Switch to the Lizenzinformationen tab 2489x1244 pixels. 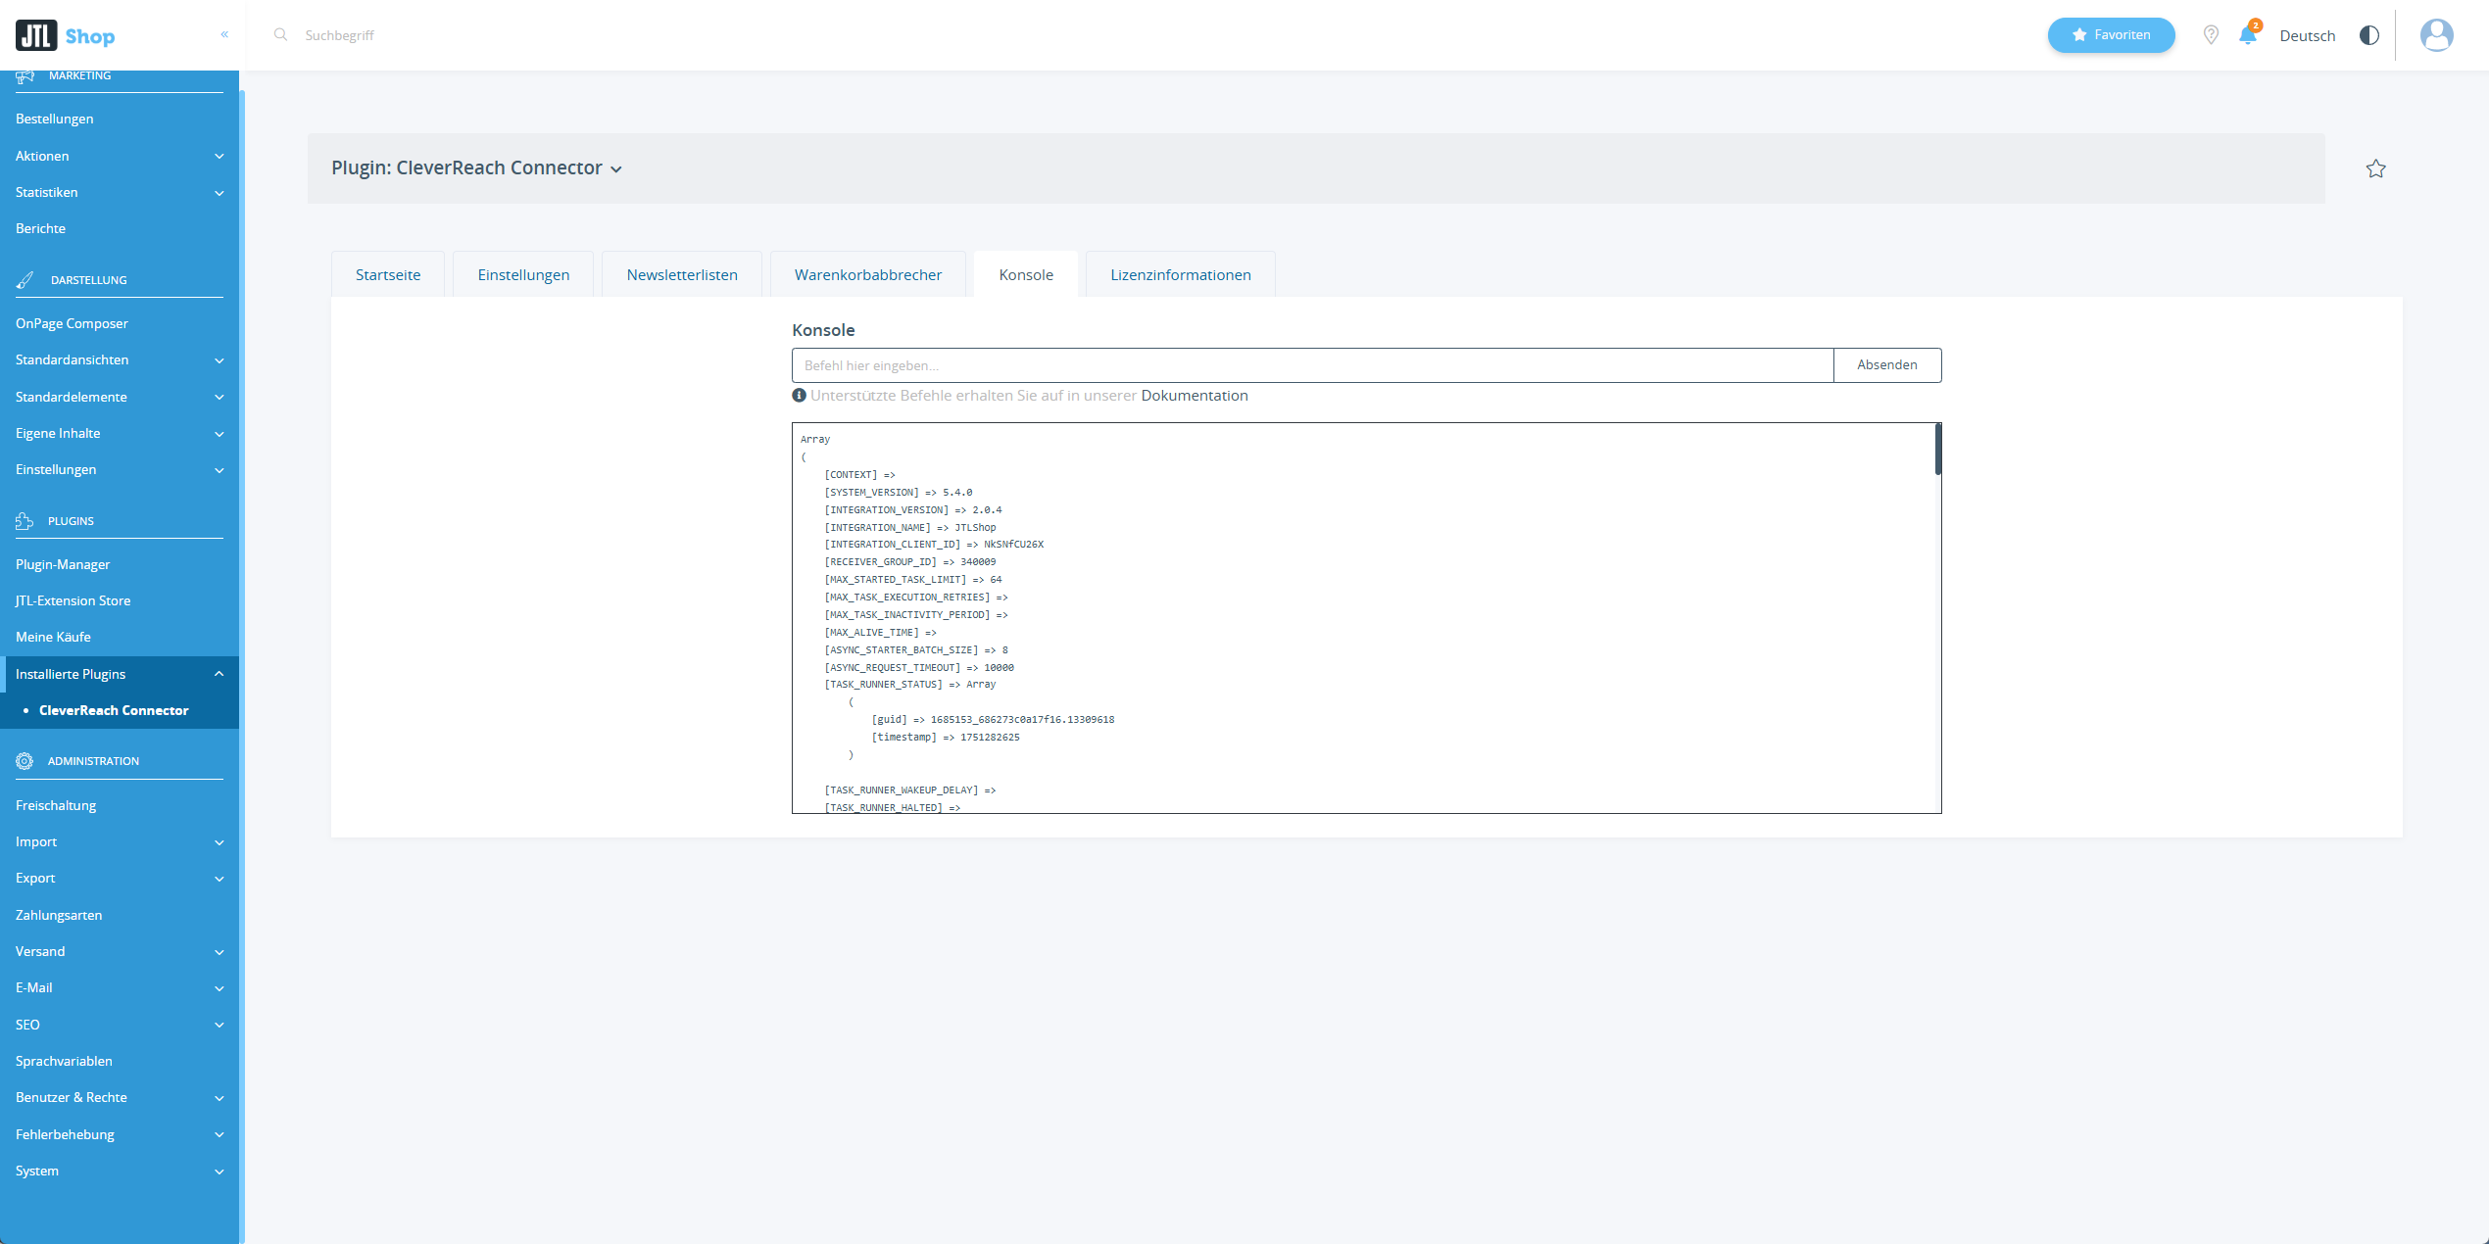pos(1181,274)
